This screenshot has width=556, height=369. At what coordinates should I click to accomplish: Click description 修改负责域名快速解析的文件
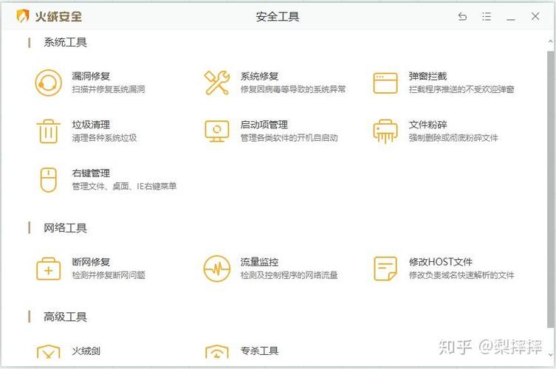pos(461,275)
